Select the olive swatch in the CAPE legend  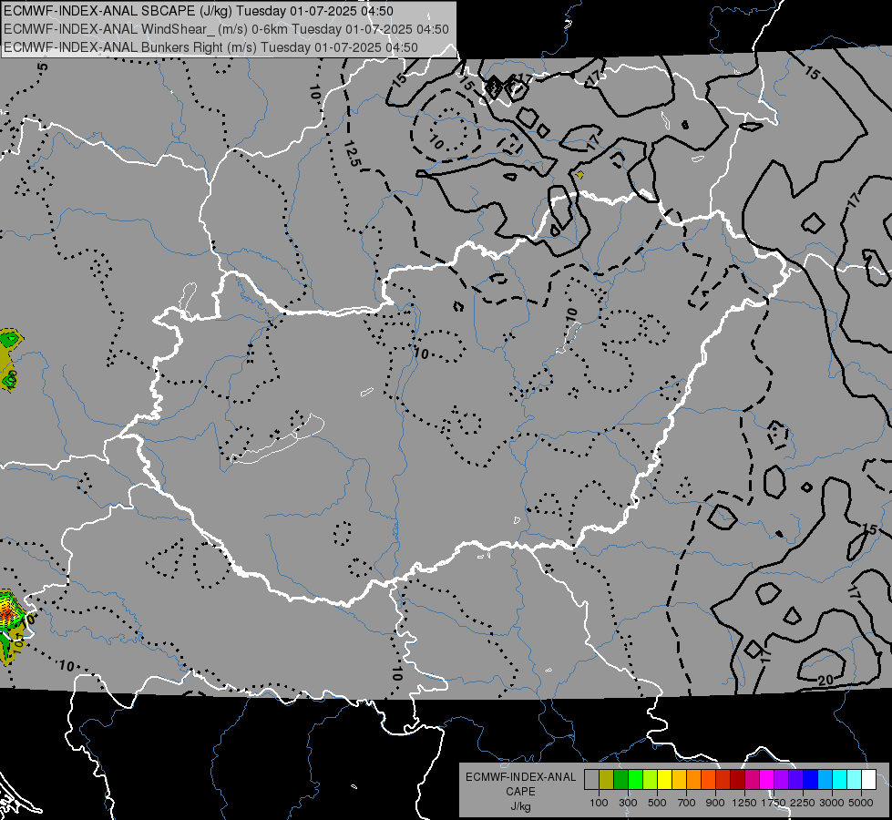(607, 780)
